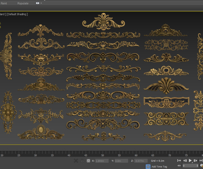The height and width of the screenshot is (169, 203).
Task: Select the ornament with the oval medallion
Action: [x=41, y=132]
